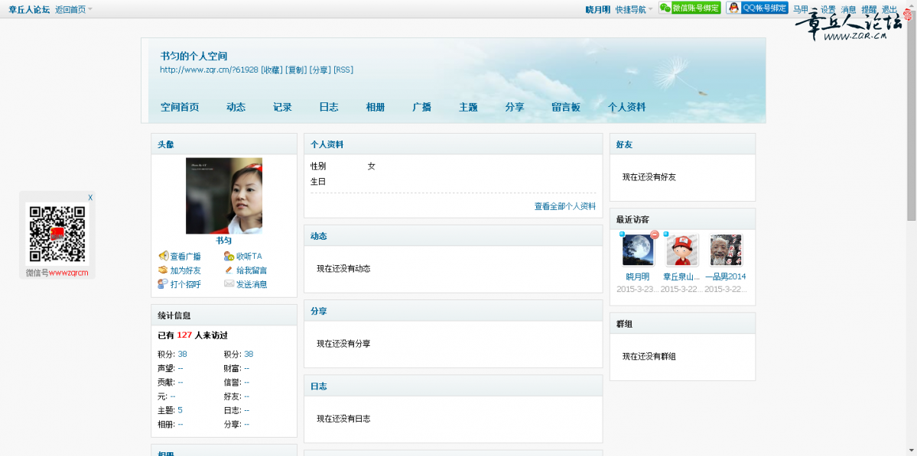
Task: Click the WeChat QR code image
Action: pos(57,234)
